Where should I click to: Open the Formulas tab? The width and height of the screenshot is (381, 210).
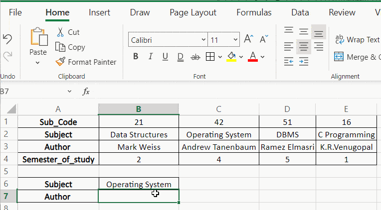coord(254,12)
